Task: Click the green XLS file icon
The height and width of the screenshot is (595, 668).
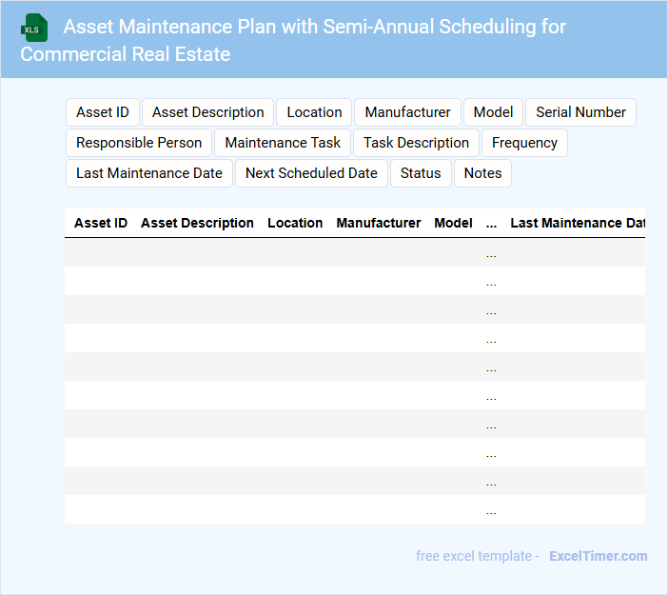Action: (x=34, y=29)
